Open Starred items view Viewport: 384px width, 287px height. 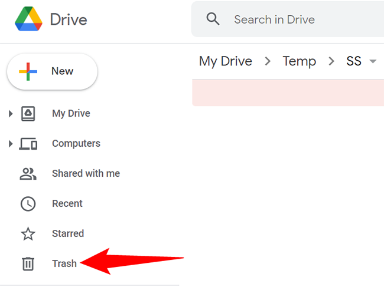click(x=68, y=233)
